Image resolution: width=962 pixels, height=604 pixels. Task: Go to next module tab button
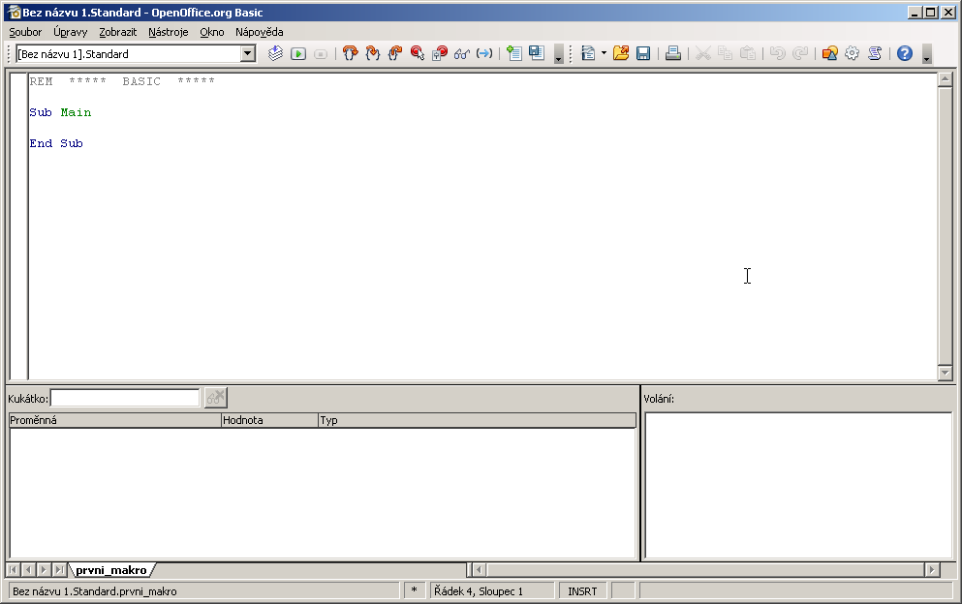44,570
